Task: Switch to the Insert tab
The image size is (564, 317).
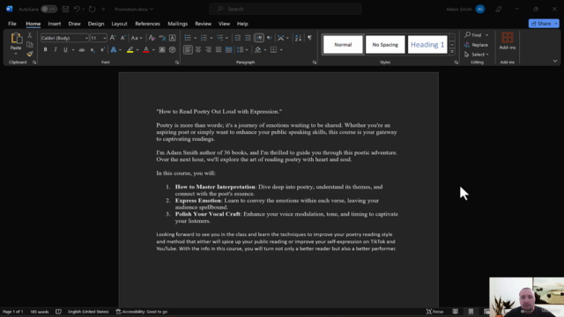Action: [55, 24]
